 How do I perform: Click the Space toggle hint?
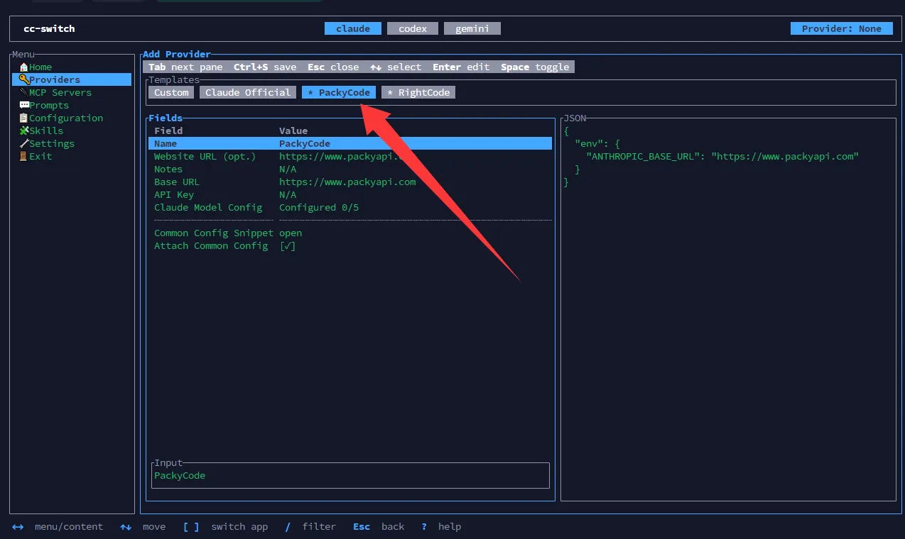(x=535, y=67)
